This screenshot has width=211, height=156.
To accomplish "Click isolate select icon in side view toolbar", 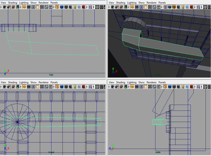I will tap(198, 87).
